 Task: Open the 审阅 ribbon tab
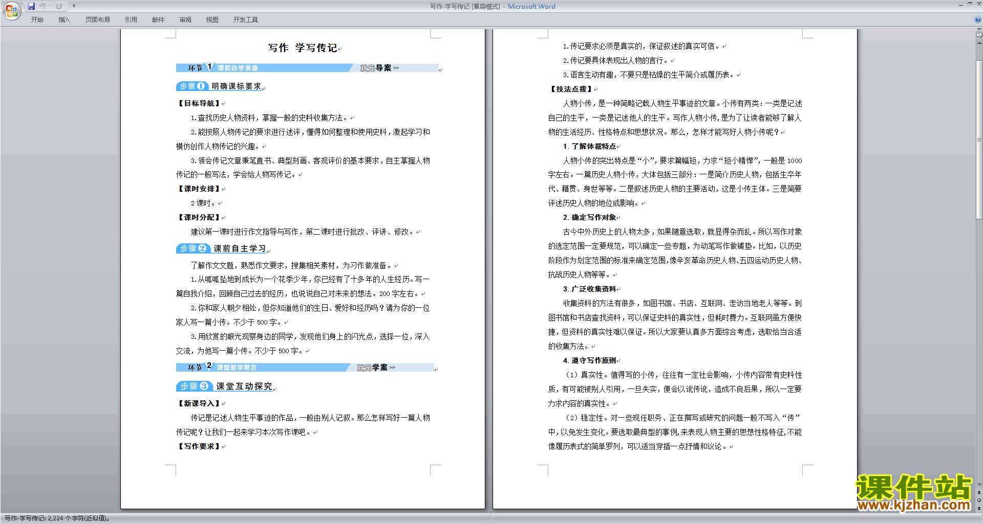[x=185, y=20]
